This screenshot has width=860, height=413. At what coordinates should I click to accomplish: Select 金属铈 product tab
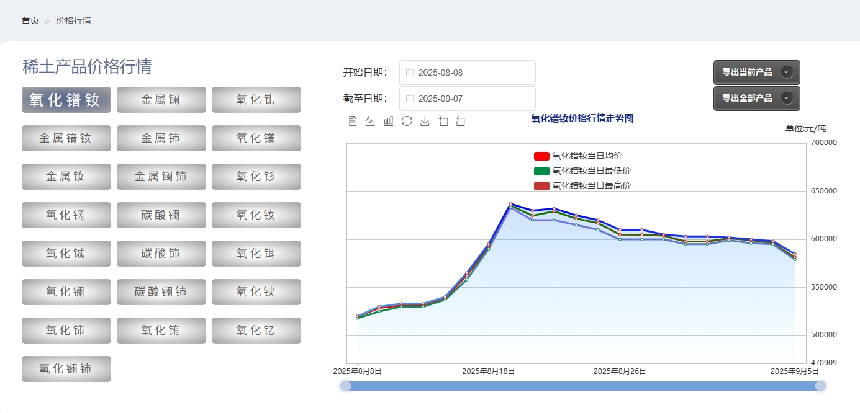coord(161,138)
